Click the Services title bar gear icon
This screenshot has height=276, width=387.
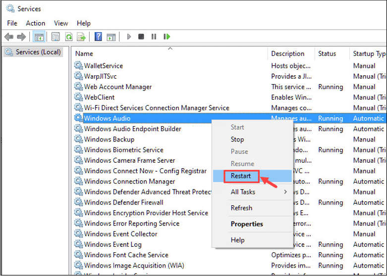tap(10, 8)
